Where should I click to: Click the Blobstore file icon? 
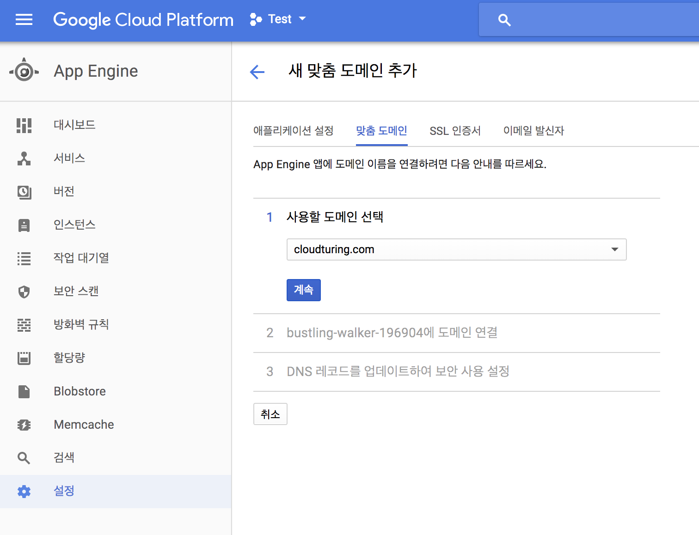24,391
